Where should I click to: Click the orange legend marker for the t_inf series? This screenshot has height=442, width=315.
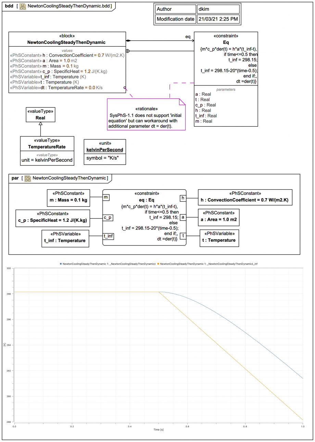(158, 264)
